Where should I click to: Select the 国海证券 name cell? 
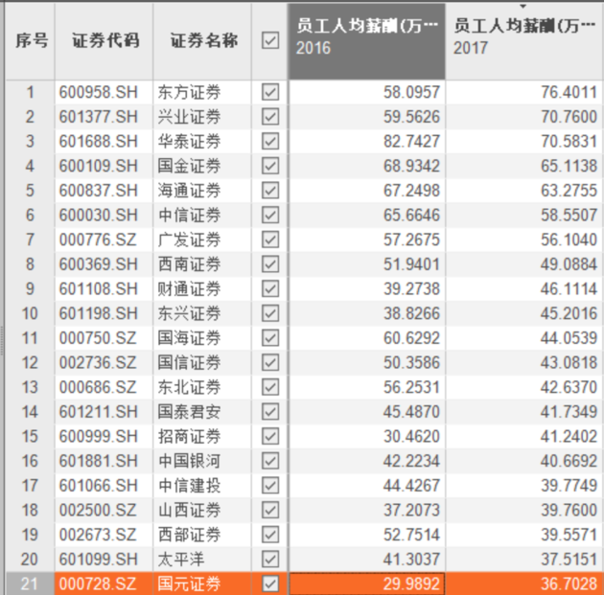pyautogui.click(x=189, y=338)
